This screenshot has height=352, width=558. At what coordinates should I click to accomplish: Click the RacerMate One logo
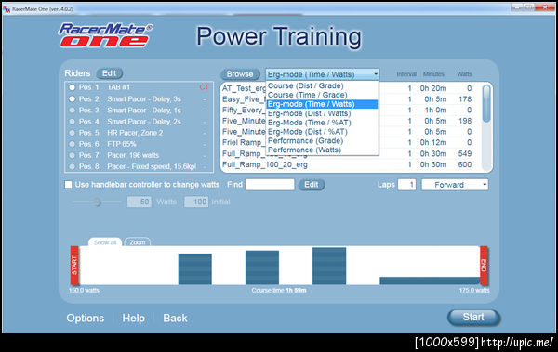[105, 35]
